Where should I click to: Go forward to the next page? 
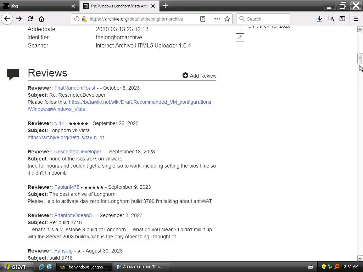[19, 19]
